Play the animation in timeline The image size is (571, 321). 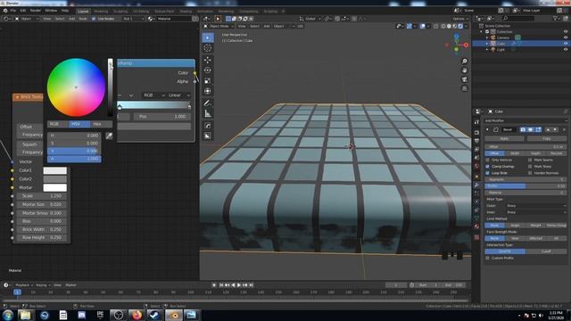(239, 285)
